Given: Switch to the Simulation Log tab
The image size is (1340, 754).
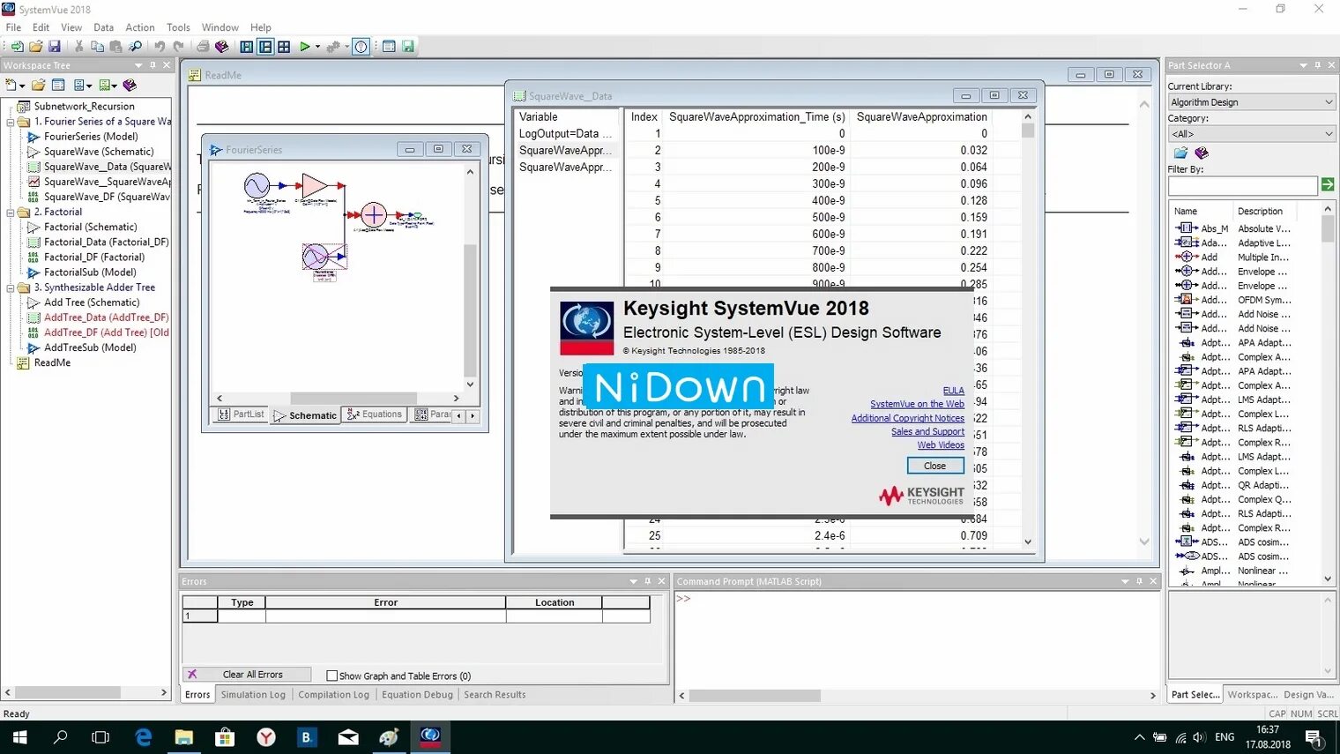Looking at the screenshot, I should 253,695.
